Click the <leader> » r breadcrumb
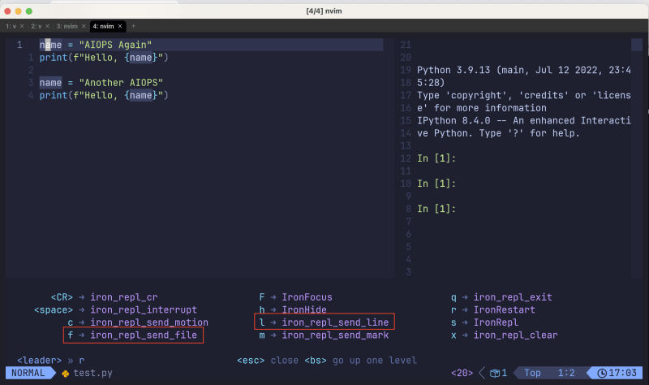Viewport: 649px width, 385px height. pos(50,361)
